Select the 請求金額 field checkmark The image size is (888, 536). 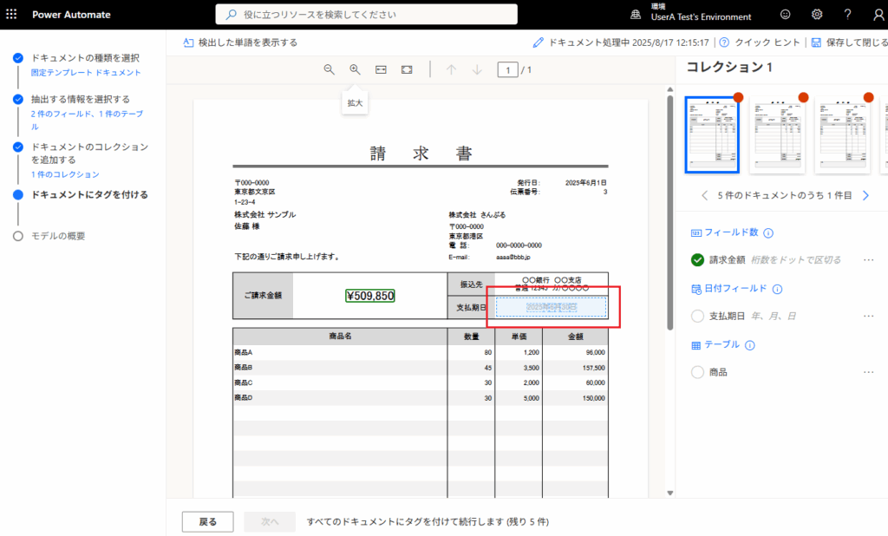coord(698,259)
